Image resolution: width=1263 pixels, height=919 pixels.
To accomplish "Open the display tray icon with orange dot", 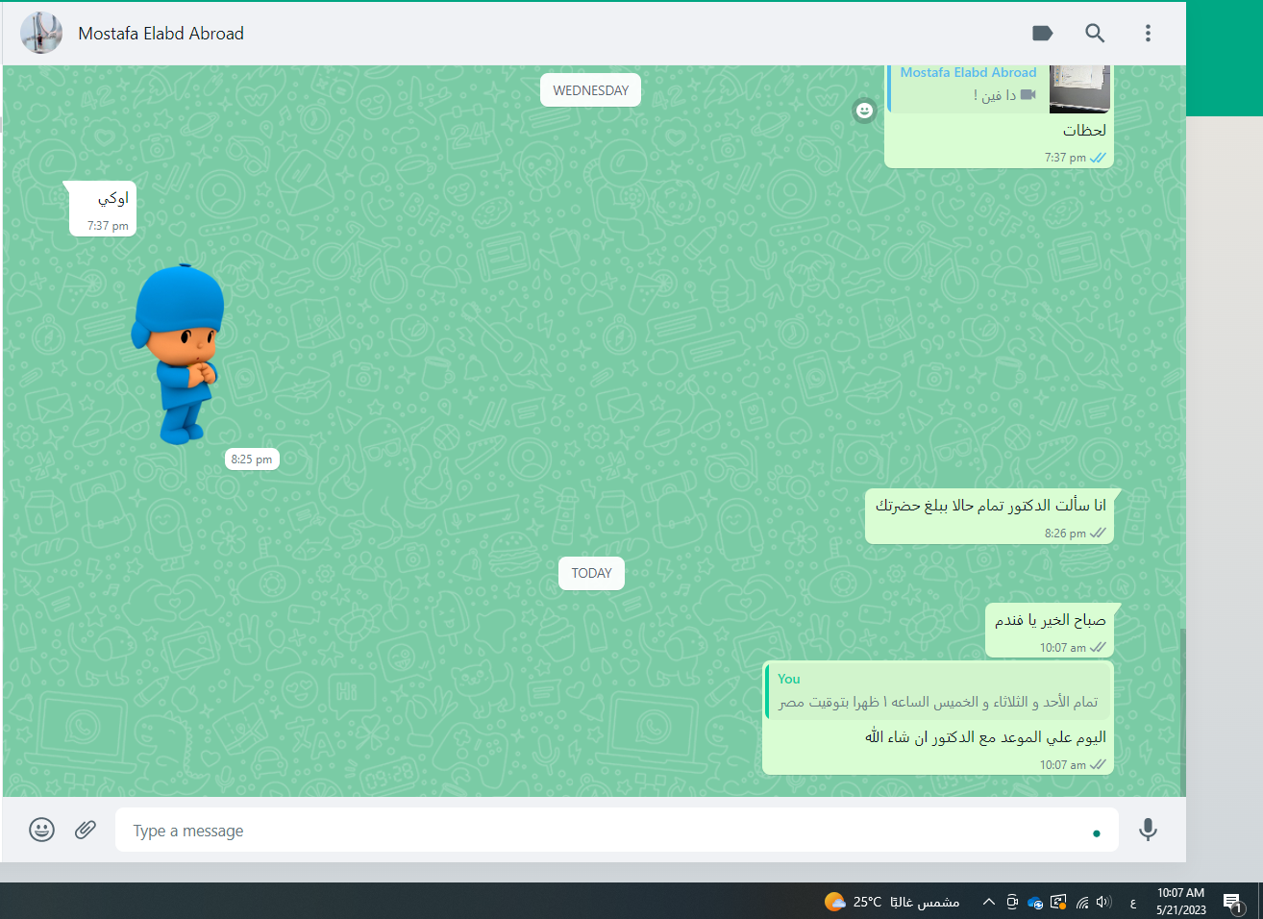I will 1058,902.
